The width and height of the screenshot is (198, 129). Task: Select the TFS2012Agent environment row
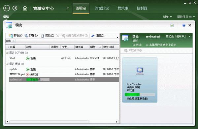click(x=64, y=75)
